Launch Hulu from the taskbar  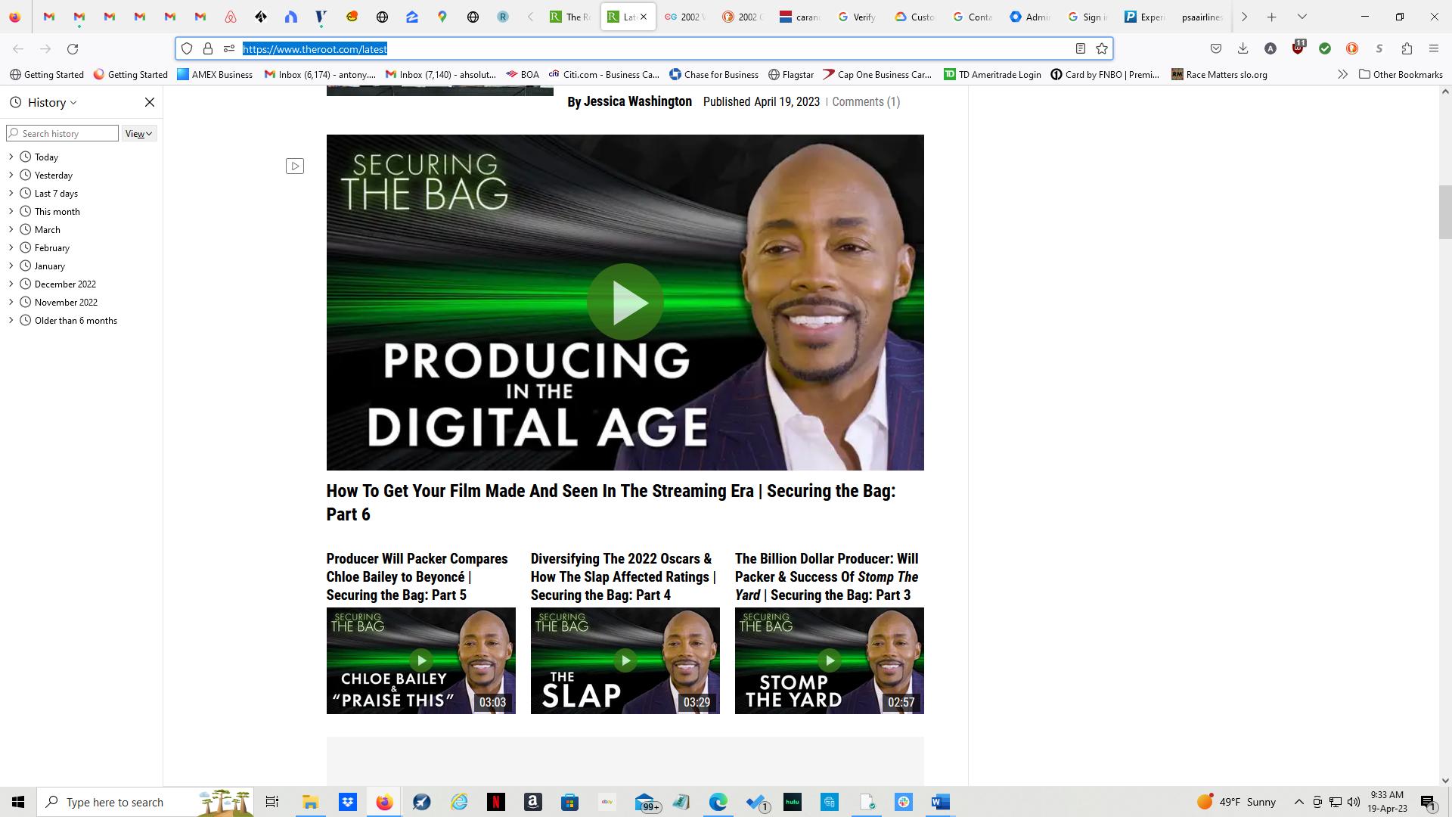pos(793,802)
